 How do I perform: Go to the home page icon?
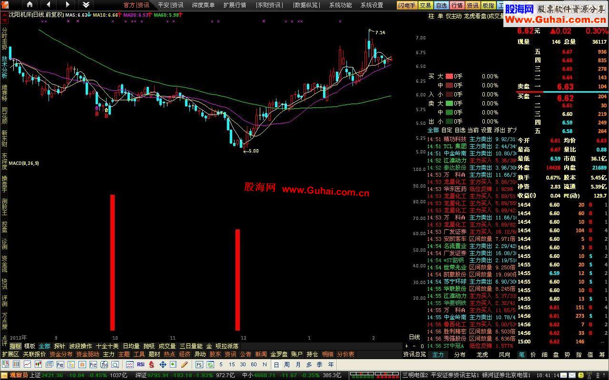click(x=29, y=5)
